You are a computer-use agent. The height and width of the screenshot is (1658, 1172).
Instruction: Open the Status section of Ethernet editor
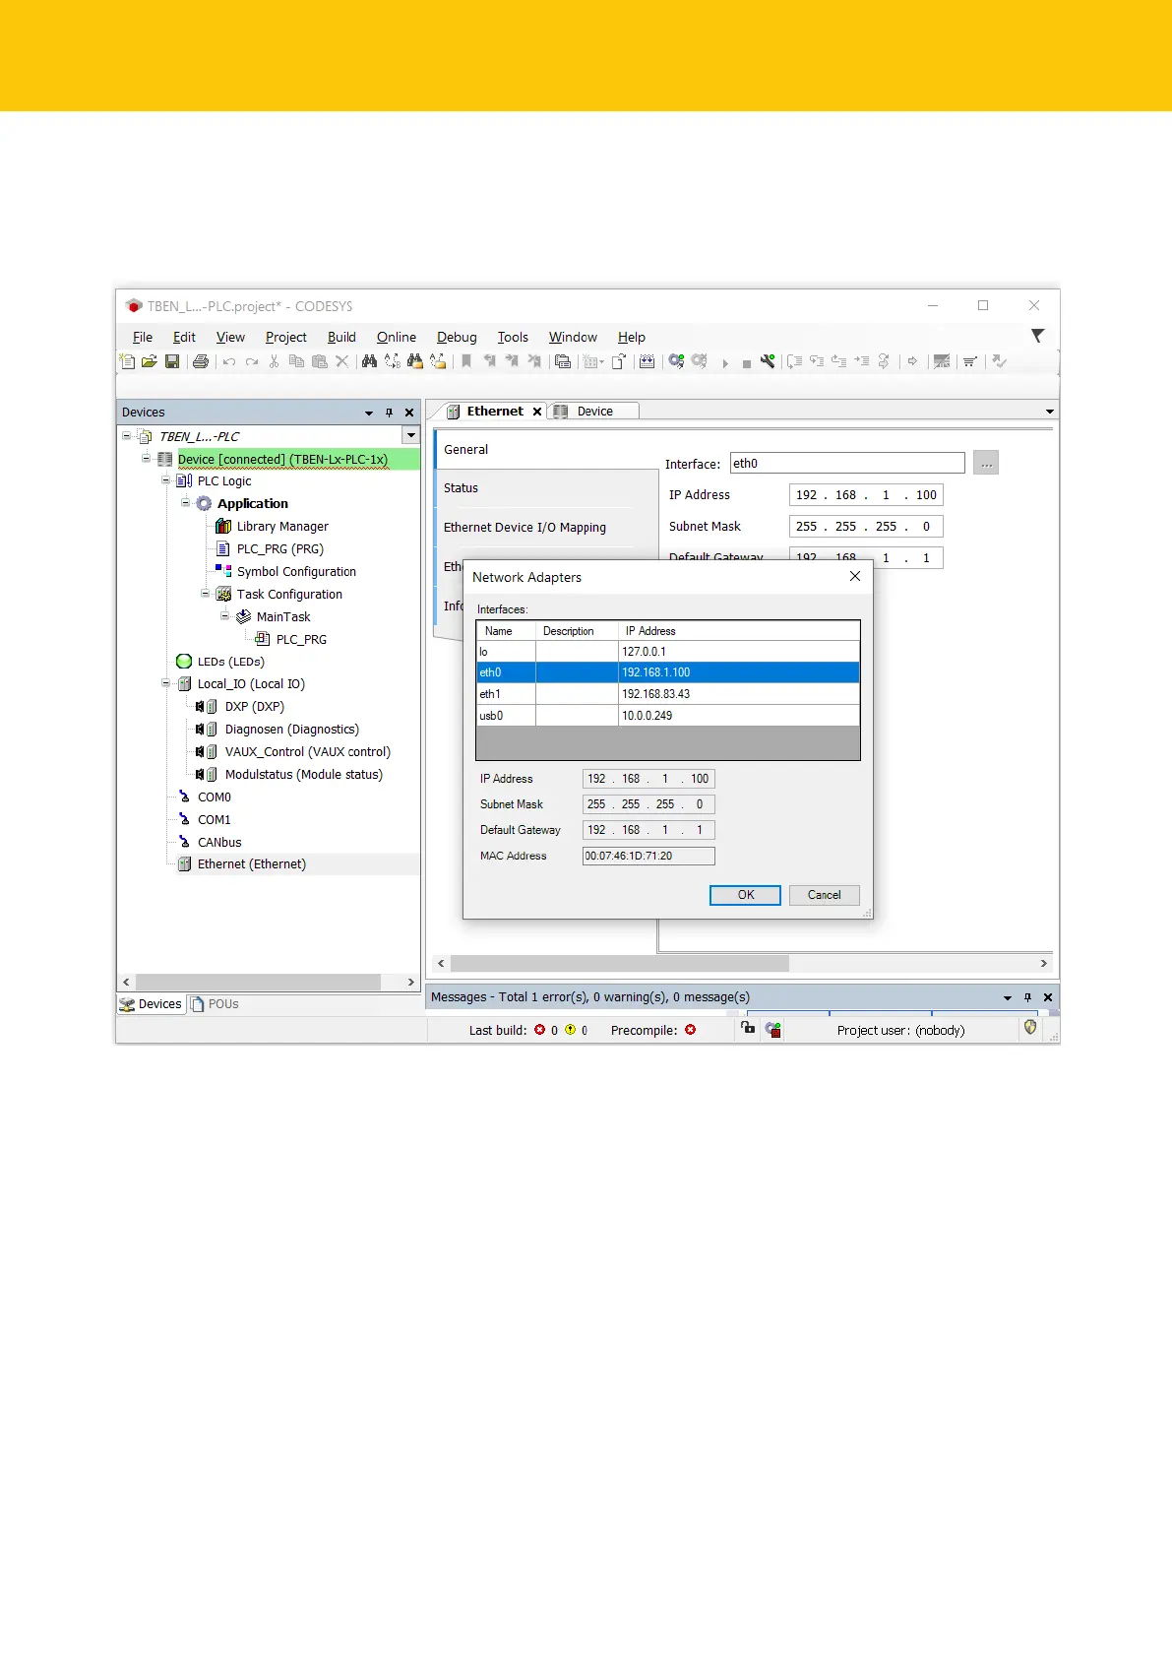[x=461, y=488]
